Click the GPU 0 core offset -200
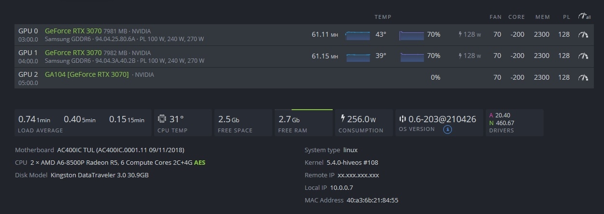604x214 pixels. [517, 35]
